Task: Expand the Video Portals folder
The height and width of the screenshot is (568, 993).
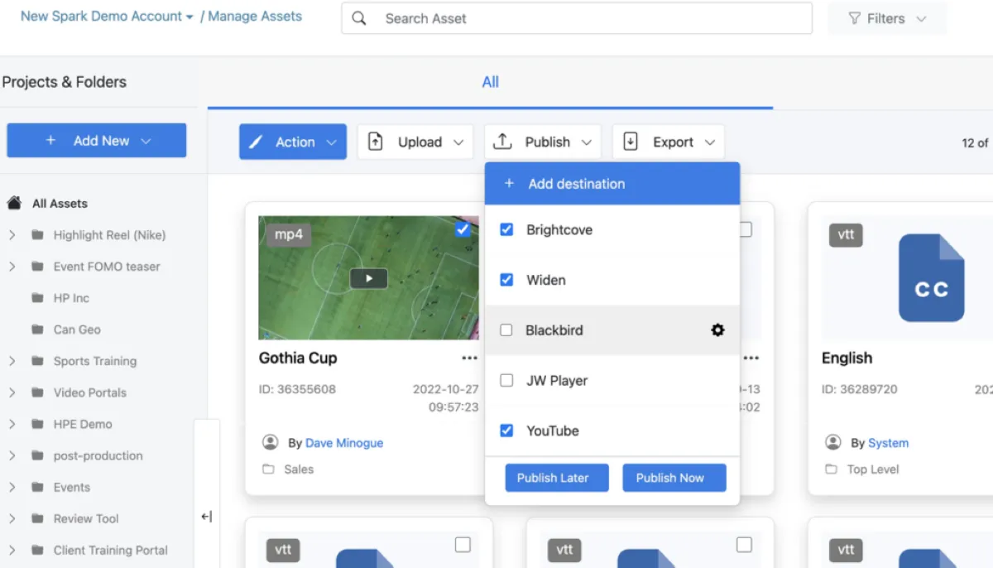Action: tap(12, 392)
